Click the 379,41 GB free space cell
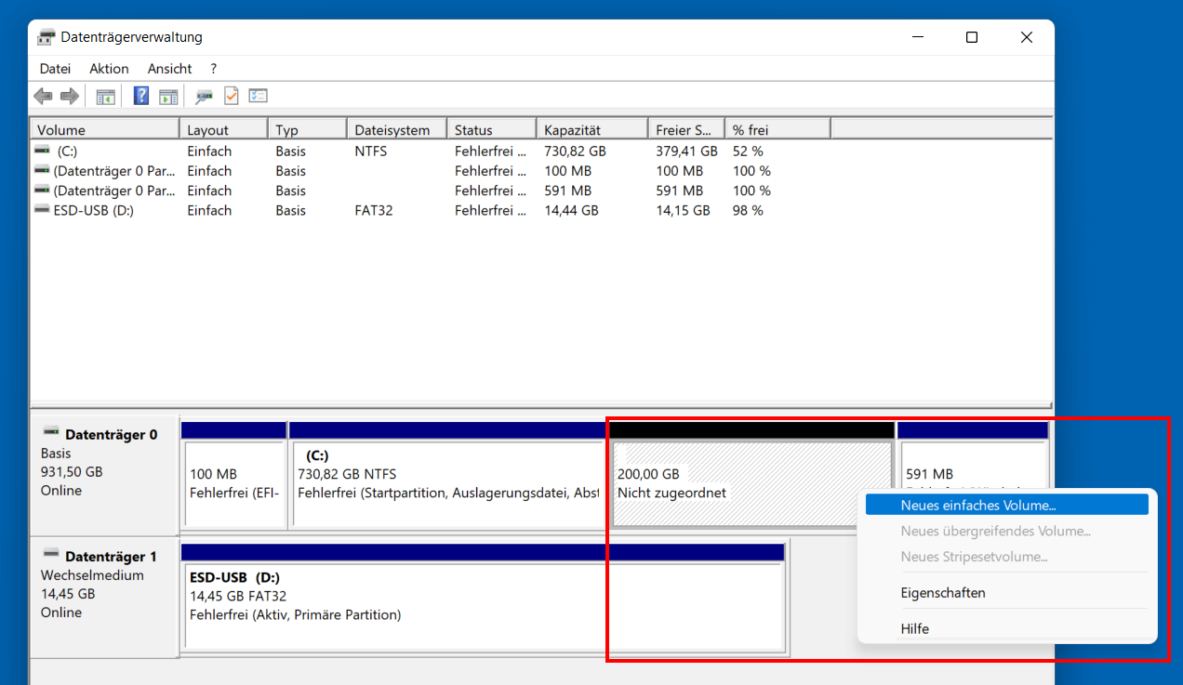 coord(686,151)
